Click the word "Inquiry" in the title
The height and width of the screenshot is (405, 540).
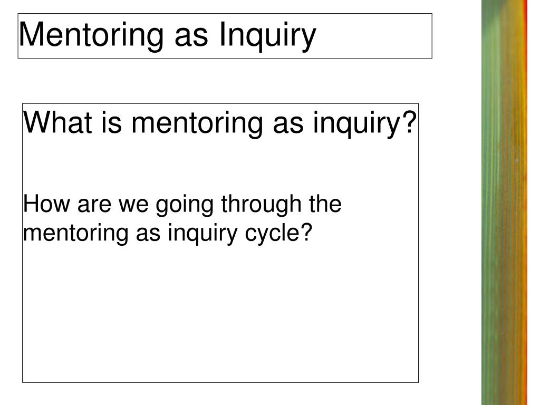pos(267,35)
